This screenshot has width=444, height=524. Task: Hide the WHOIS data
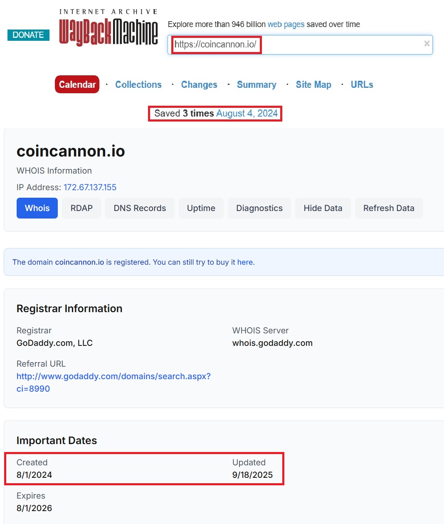[323, 208]
